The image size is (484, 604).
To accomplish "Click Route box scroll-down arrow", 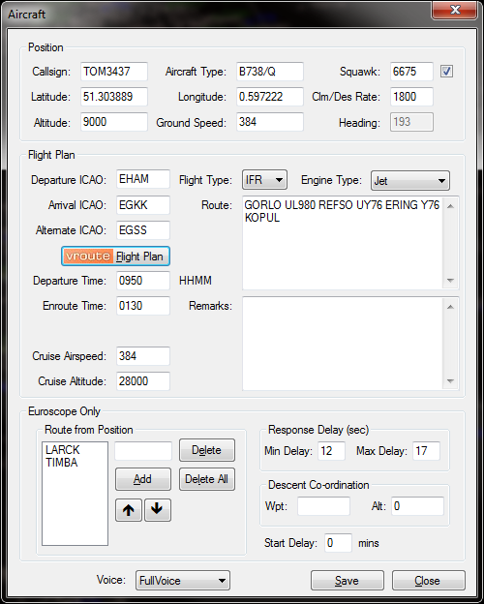I will 450,281.
